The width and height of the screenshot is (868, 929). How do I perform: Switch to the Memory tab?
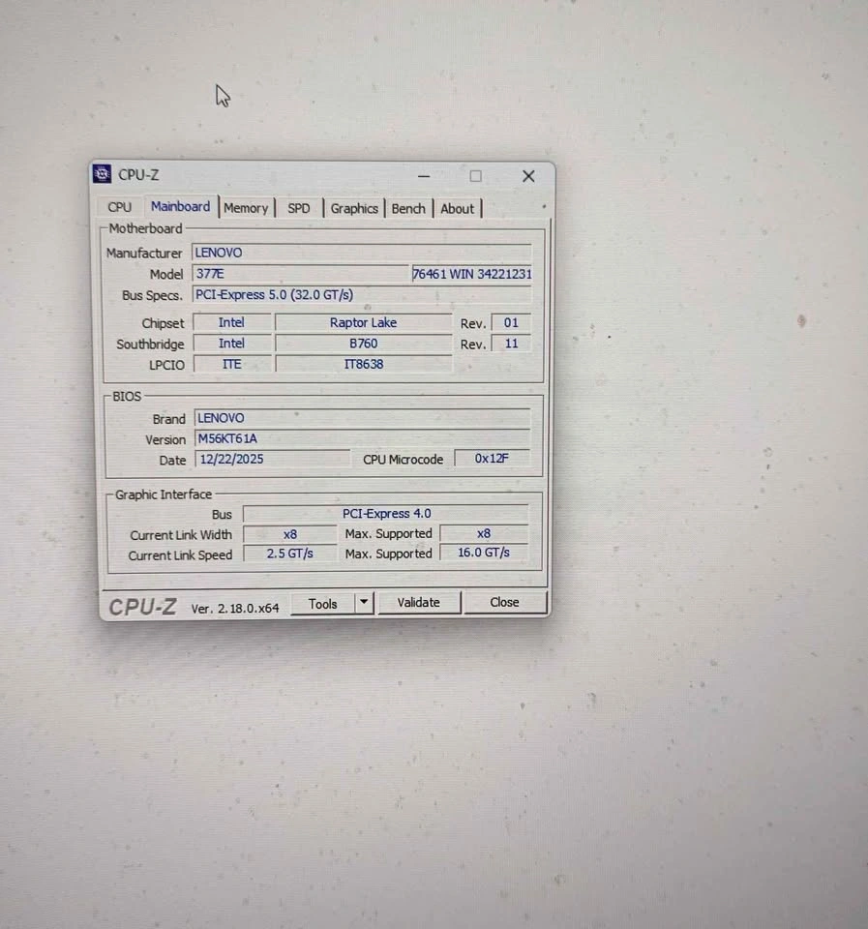(x=247, y=208)
